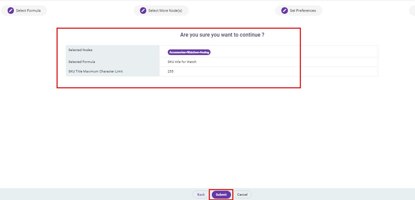This screenshot has height=200, width=415.
Task: Open the Select Formula step
Action: (x=24, y=11)
